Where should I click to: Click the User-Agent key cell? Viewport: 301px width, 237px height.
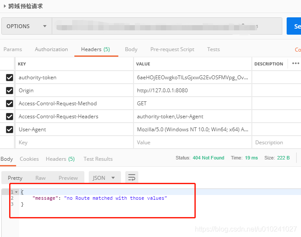pos(74,130)
